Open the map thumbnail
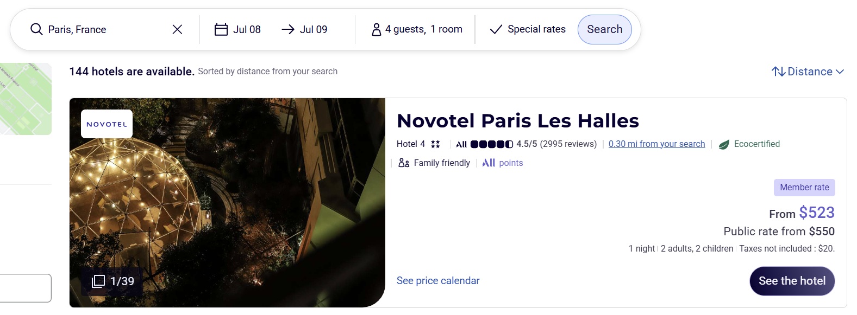Image resolution: width=857 pixels, height=315 pixels. pyautogui.click(x=26, y=99)
